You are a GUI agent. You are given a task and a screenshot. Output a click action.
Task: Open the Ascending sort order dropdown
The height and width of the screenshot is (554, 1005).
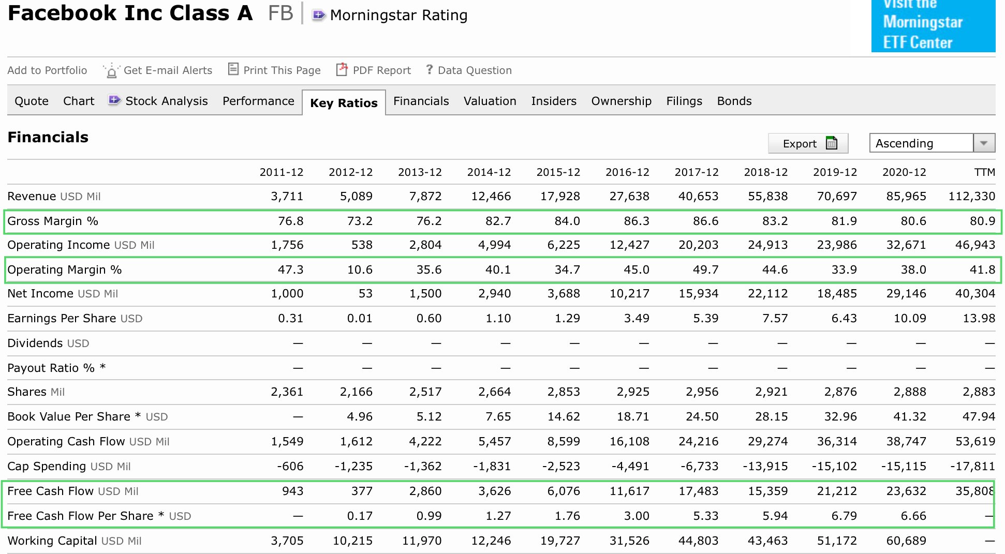click(932, 143)
